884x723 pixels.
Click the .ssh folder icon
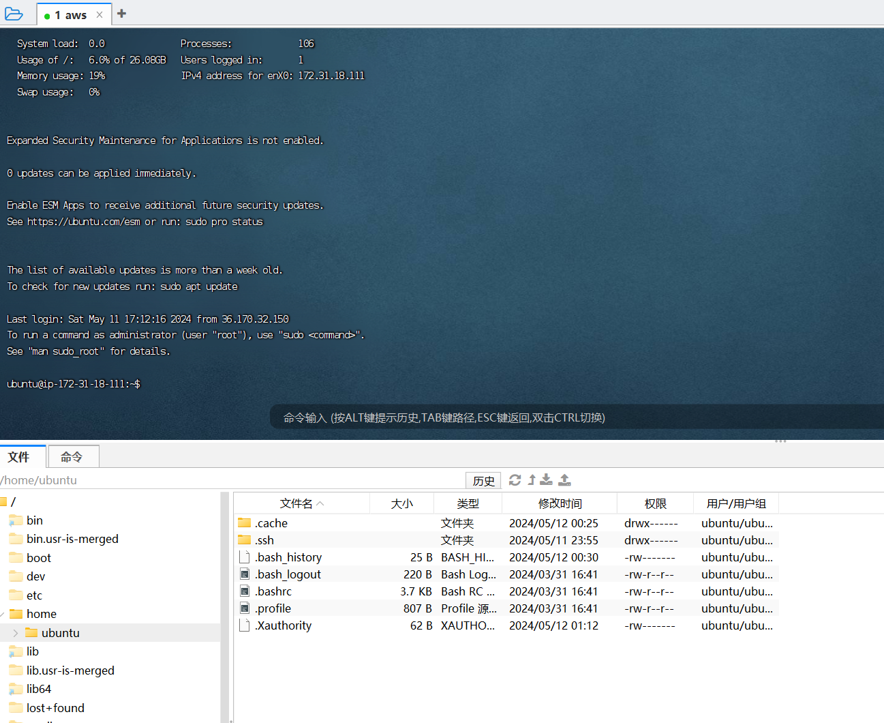click(x=245, y=540)
